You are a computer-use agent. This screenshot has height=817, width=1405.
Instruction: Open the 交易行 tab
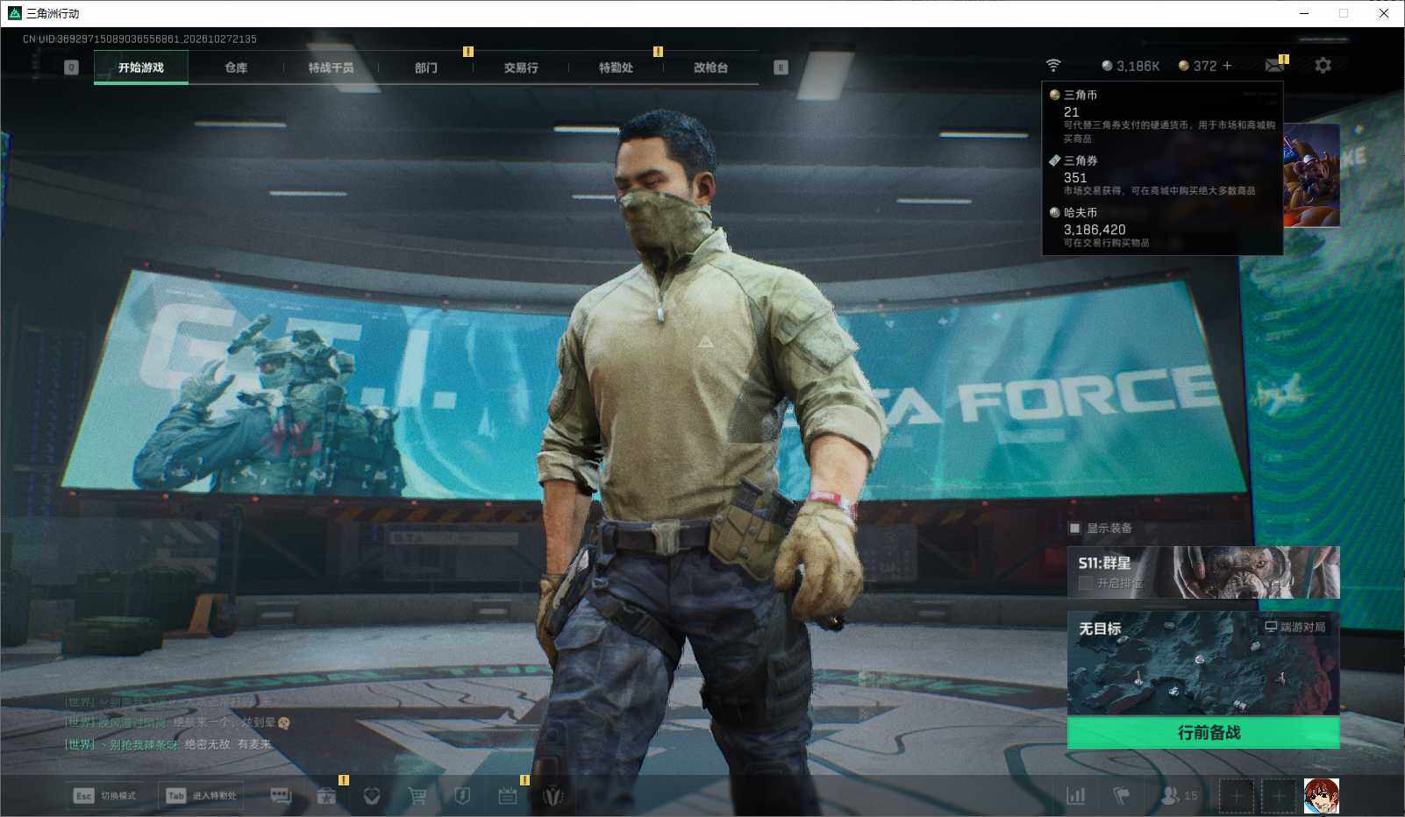pos(521,67)
